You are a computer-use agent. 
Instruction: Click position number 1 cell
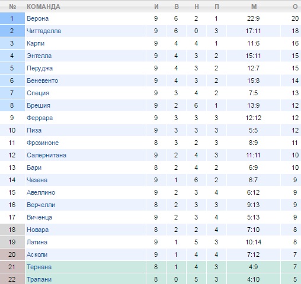(x=12, y=18)
